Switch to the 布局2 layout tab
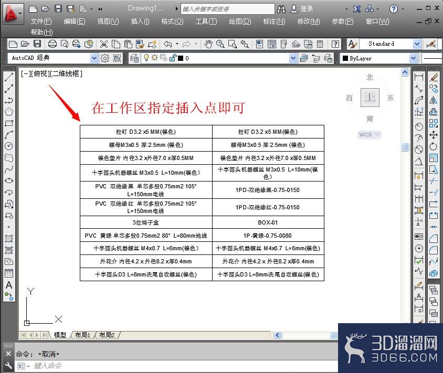This screenshot has height=373, width=443. 107,335
